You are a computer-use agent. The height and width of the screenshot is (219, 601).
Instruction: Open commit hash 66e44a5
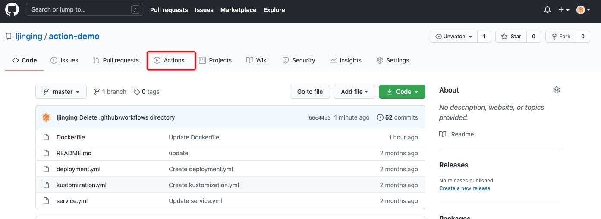(x=320, y=117)
